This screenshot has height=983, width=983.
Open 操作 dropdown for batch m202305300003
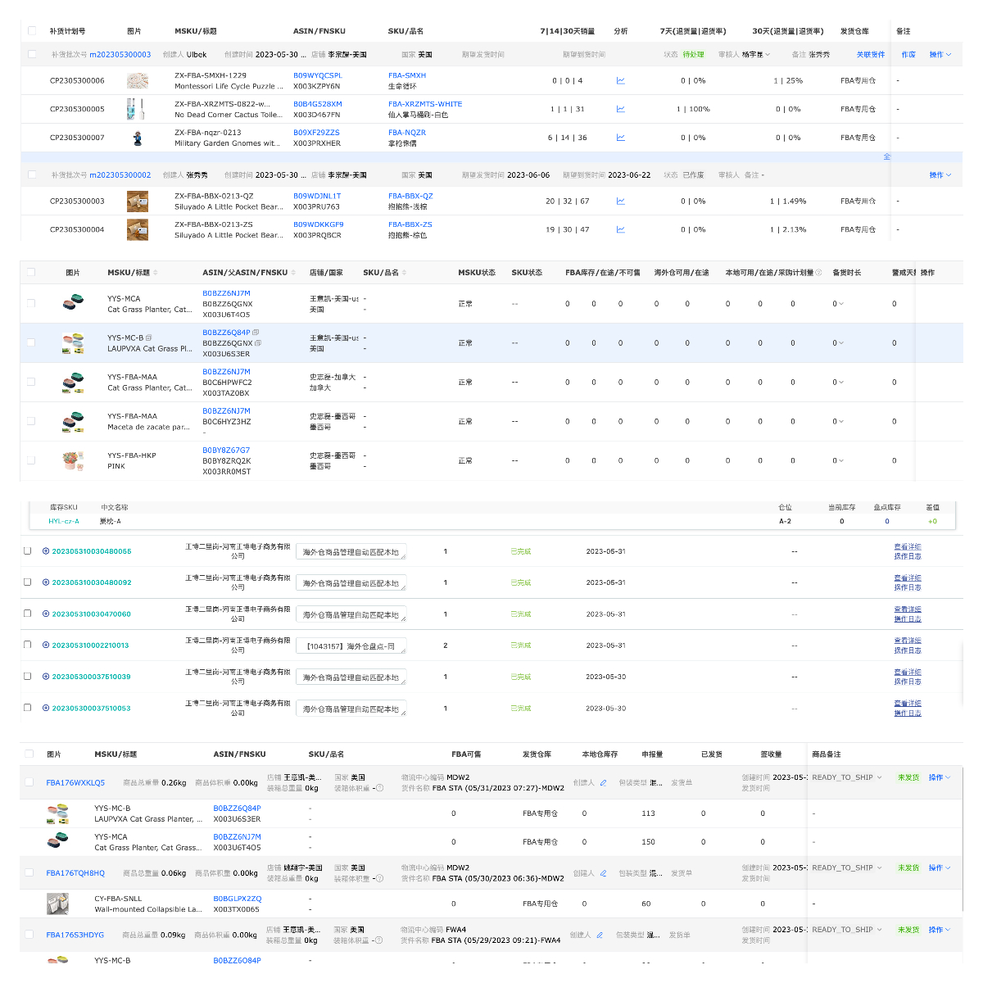940,55
